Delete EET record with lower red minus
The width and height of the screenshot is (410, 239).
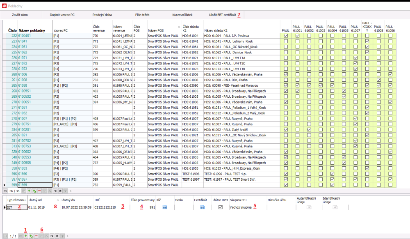[36, 236]
